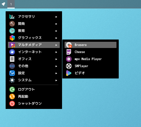Open the 教育 education category
Image resolution: width=141 pixels, height=127 pixels.
point(34,31)
